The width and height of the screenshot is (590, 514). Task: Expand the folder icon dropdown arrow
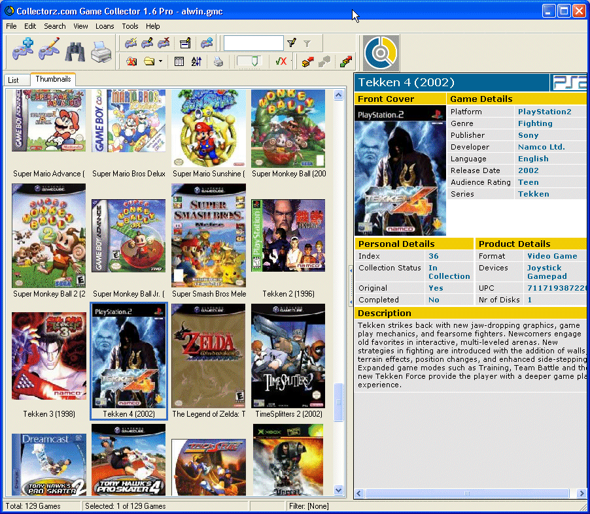click(x=161, y=61)
